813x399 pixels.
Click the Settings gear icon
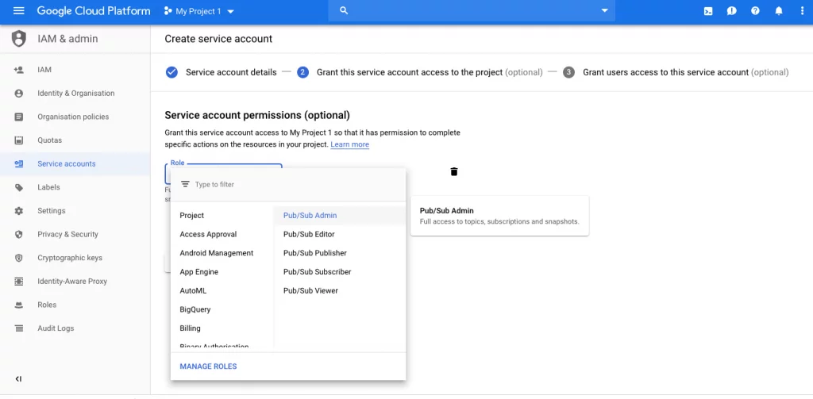(x=19, y=211)
